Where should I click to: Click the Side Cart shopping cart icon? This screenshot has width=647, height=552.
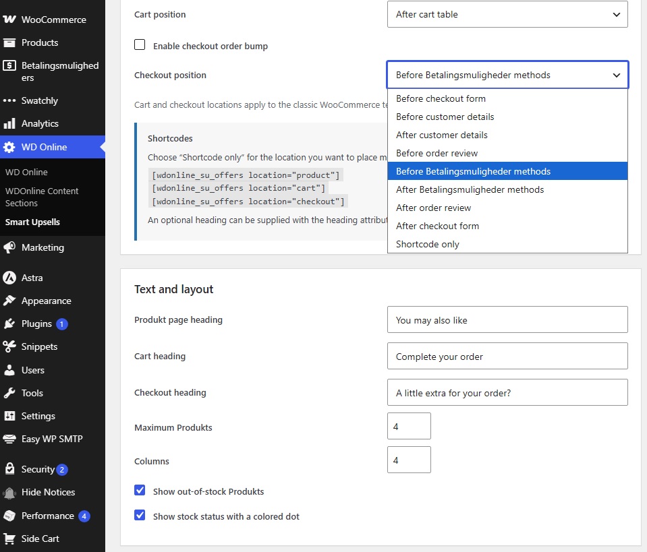tap(9, 539)
